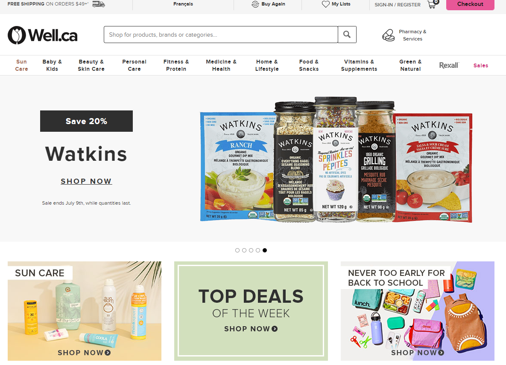Screen dimensions: 506x365
Task: Click the pink Checkout button
Action: coord(470,5)
